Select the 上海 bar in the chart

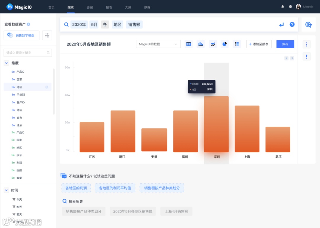tap(247, 129)
